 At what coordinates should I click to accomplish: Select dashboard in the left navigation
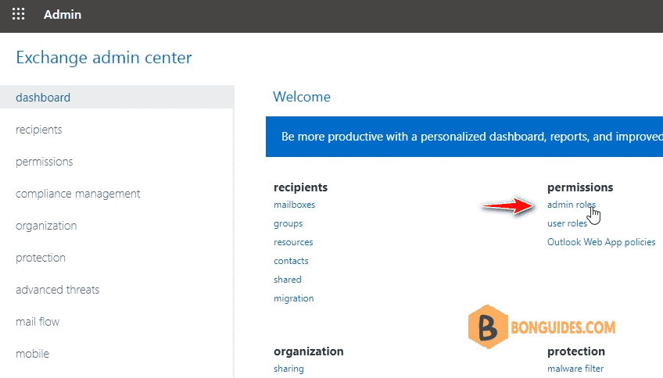pyautogui.click(x=117, y=97)
